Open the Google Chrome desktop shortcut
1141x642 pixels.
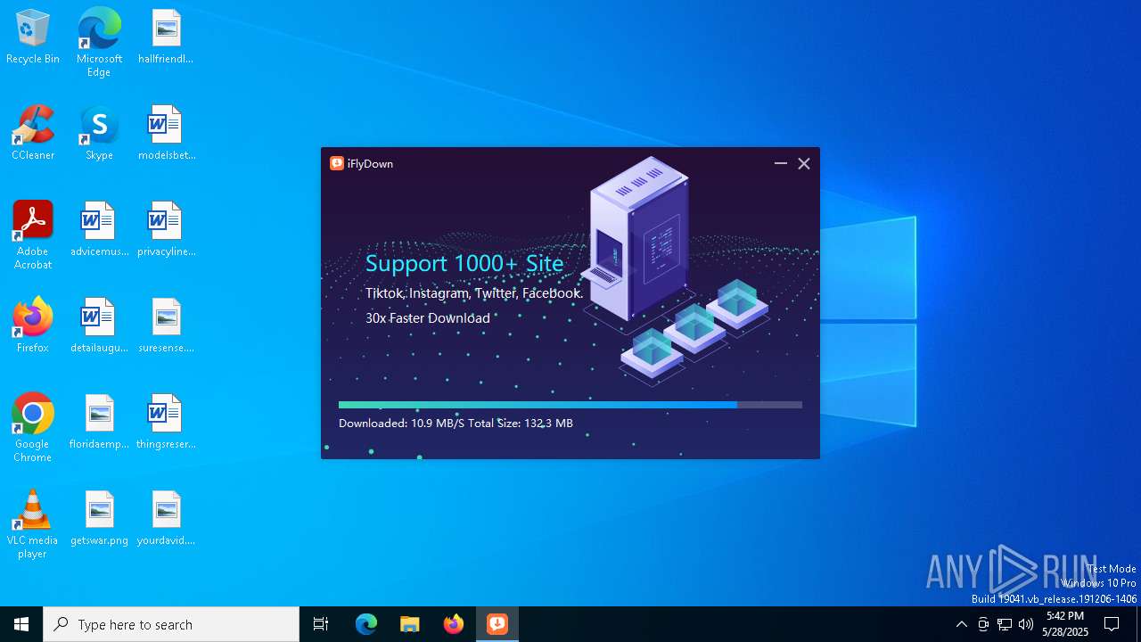coord(33,428)
